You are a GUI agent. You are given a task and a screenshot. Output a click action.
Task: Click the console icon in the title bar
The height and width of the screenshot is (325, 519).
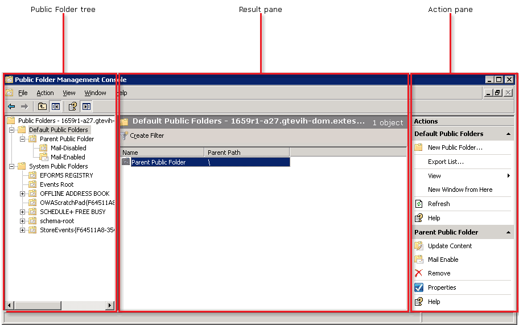point(9,80)
